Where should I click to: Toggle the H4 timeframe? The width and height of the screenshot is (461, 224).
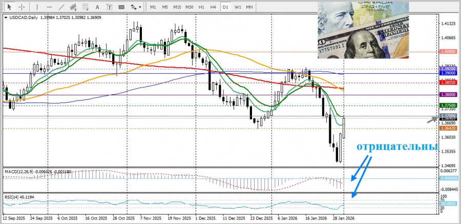click(213, 7)
